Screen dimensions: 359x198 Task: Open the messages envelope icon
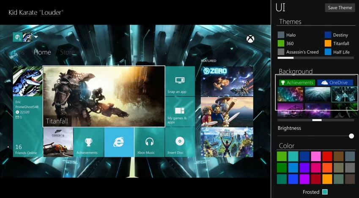point(17,117)
